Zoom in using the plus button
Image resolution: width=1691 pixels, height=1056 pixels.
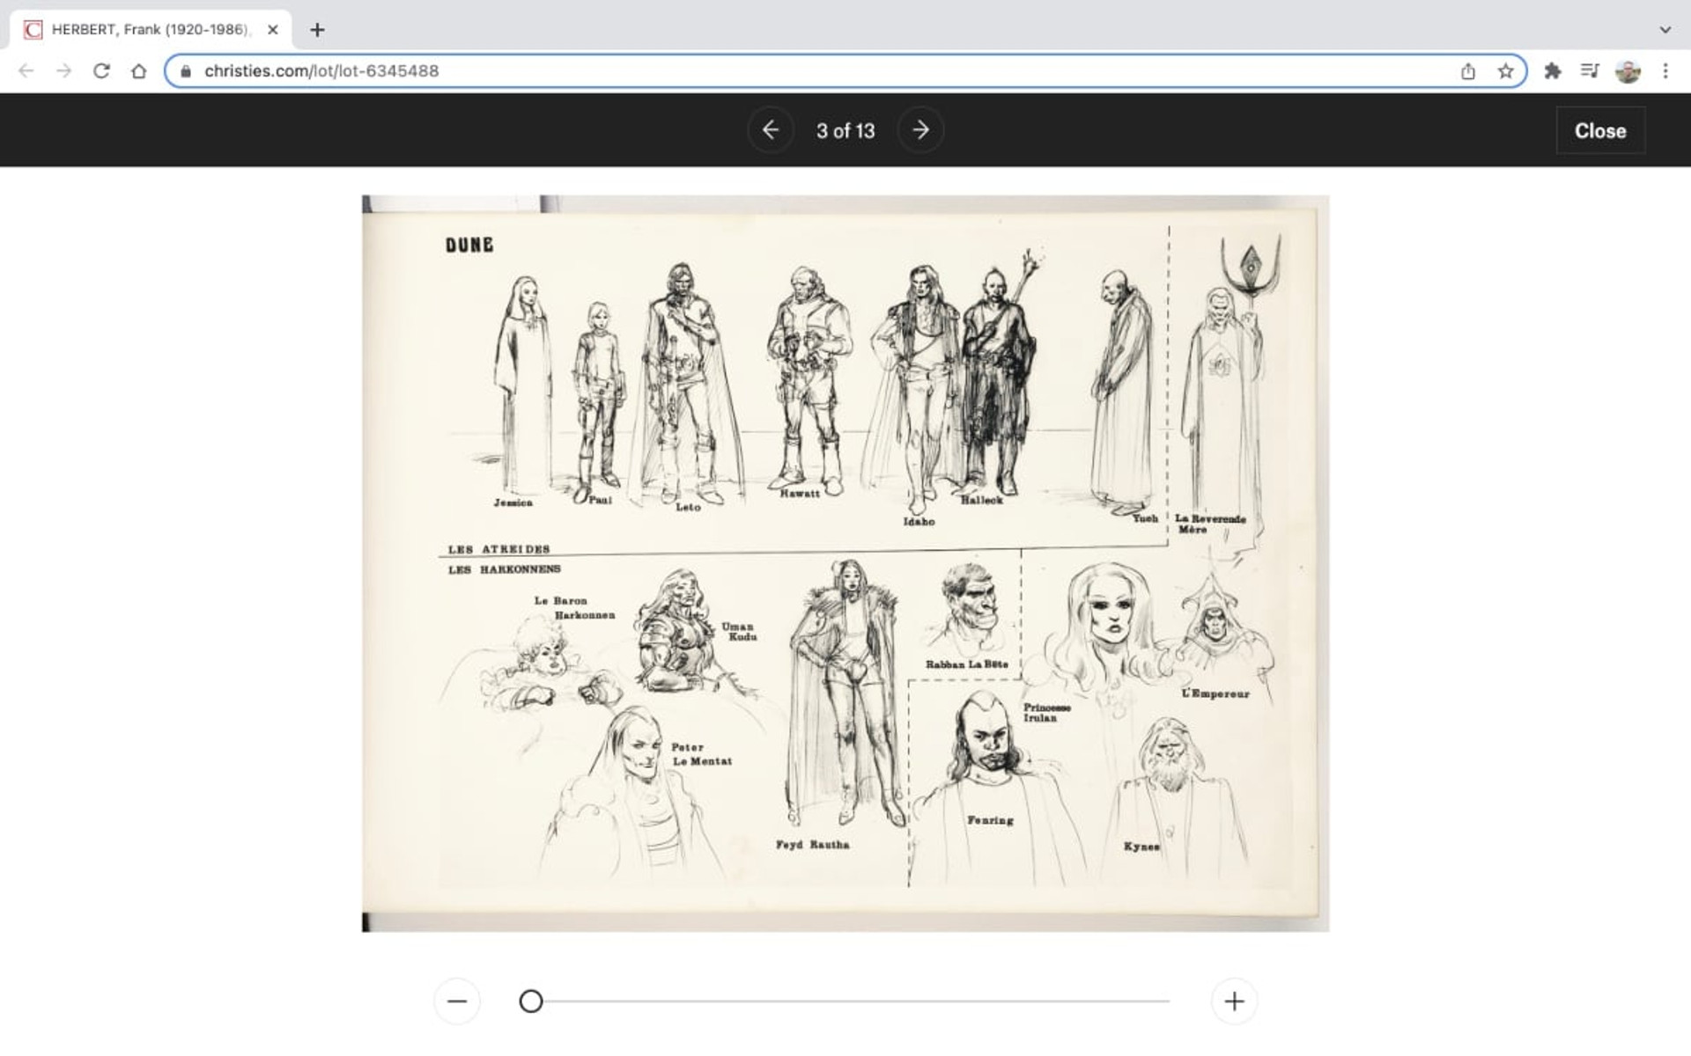coord(1234,1001)
